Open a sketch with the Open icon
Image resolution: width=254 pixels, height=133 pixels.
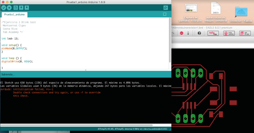[x=21, y=8]
